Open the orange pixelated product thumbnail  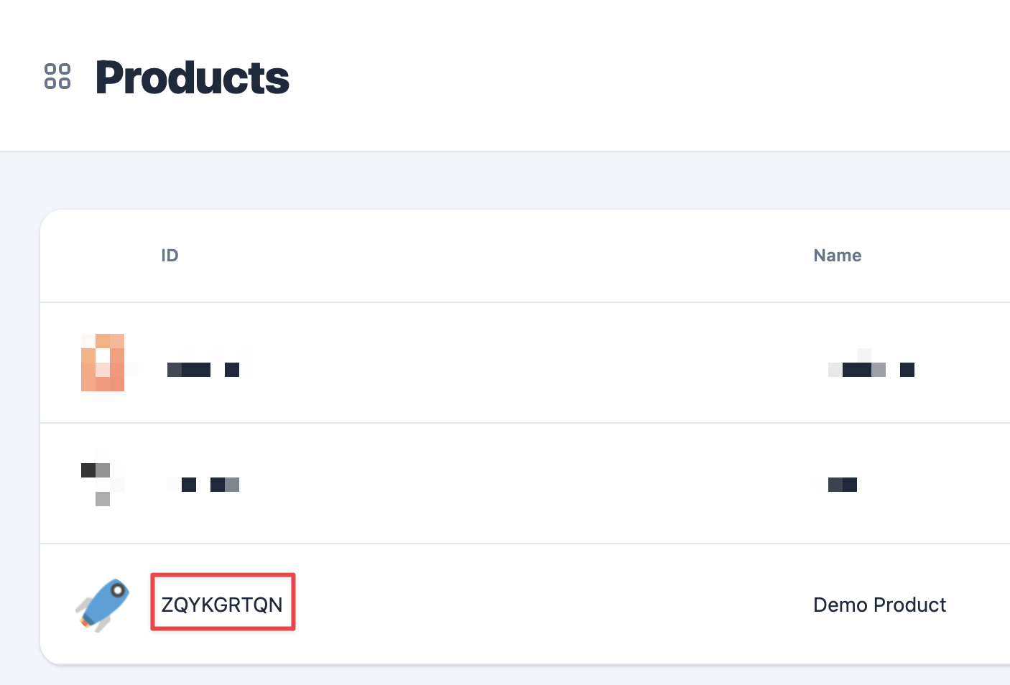tap(103, 363)
